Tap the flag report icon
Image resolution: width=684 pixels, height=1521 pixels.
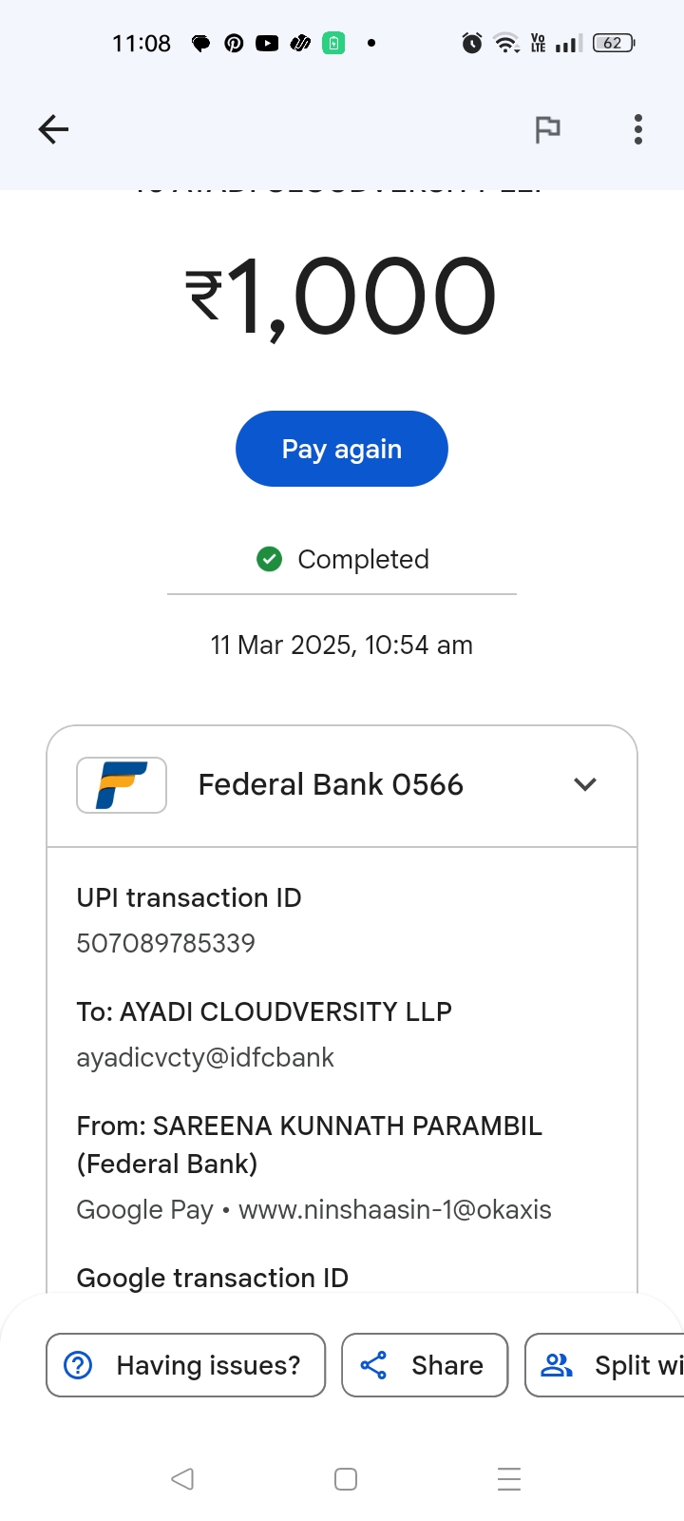click(x=547, y=129)
